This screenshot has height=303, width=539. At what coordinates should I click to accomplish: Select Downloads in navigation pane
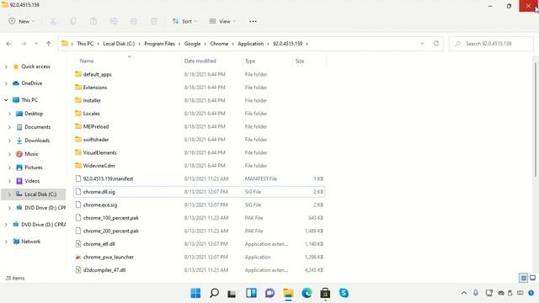[x=33, y=141]
